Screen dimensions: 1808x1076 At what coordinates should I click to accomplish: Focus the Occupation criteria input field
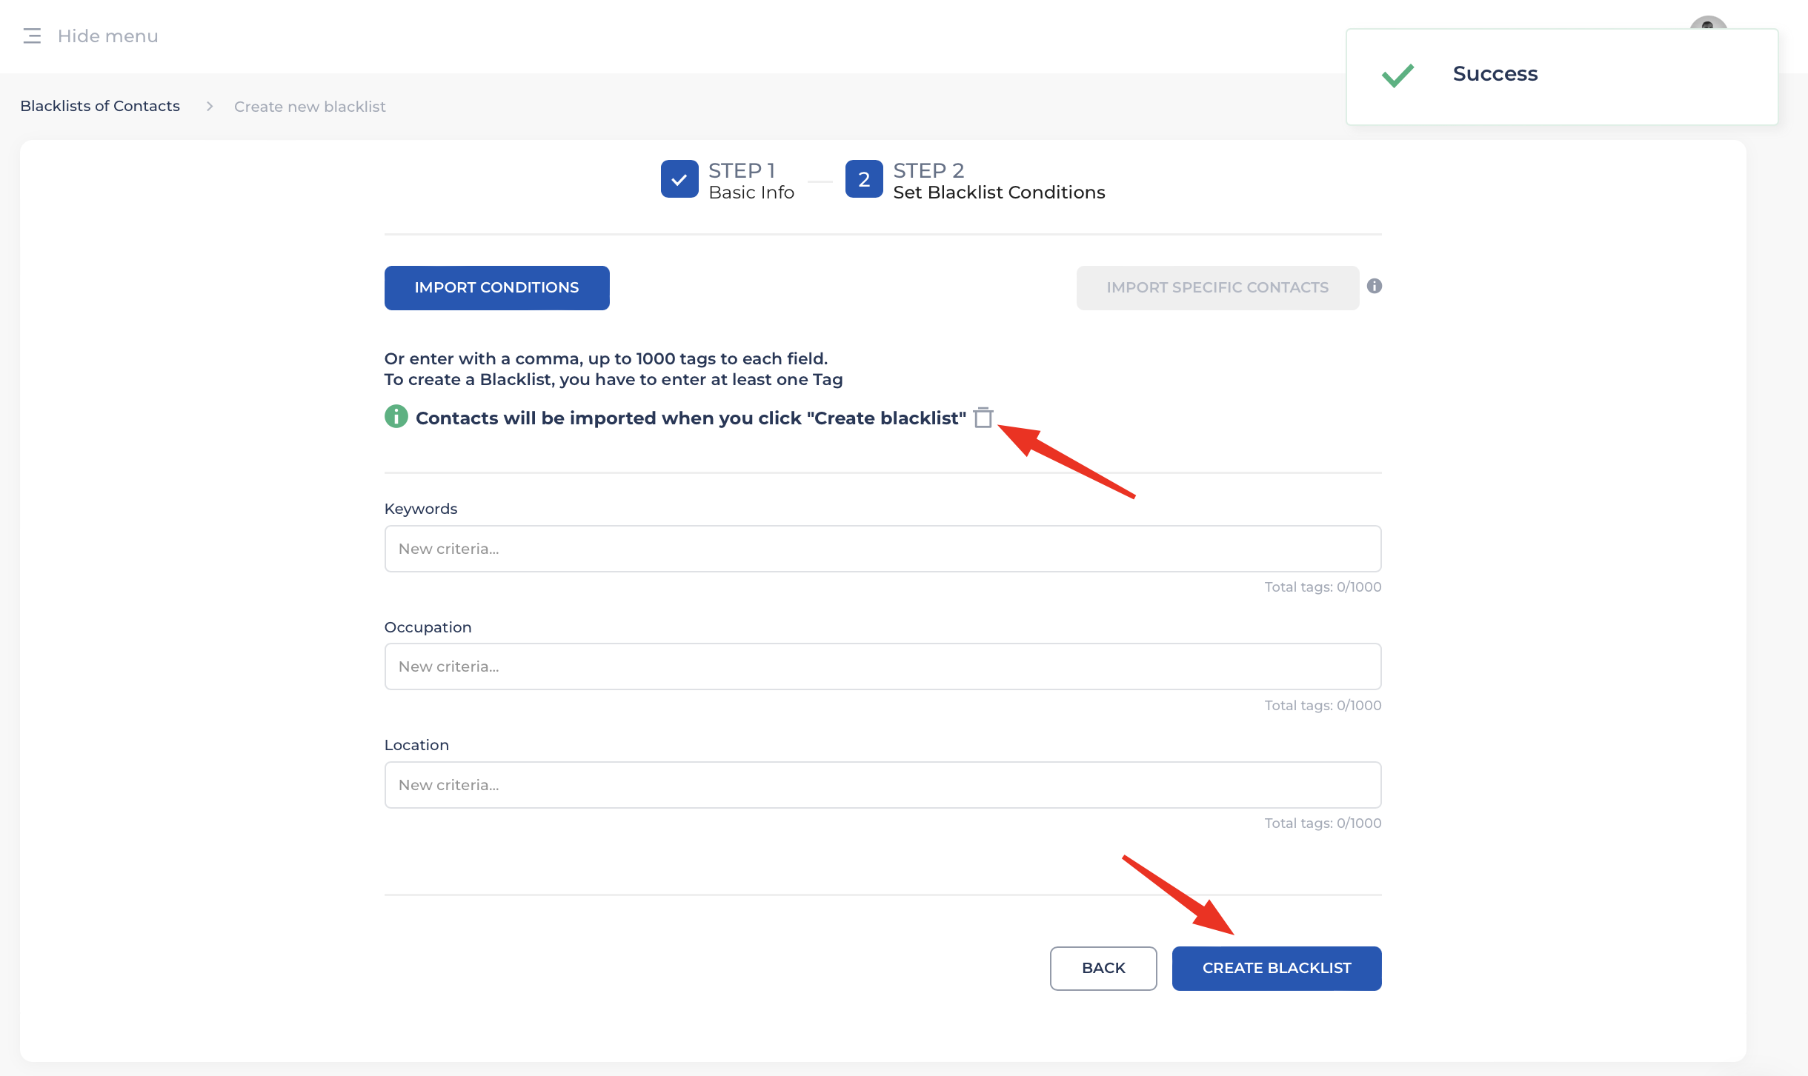[x=882, y=666]
